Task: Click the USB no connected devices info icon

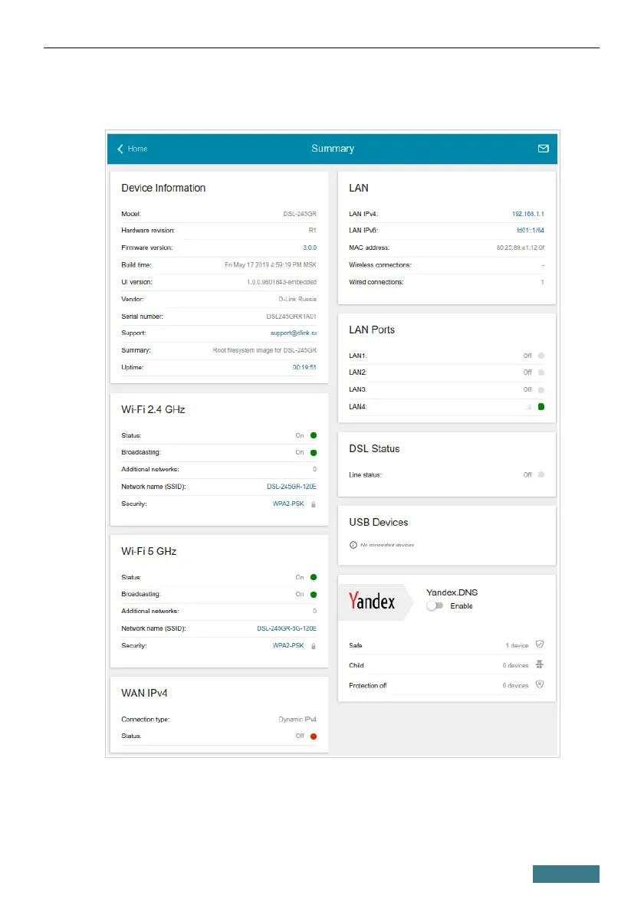Action: [x=353, y=545]
